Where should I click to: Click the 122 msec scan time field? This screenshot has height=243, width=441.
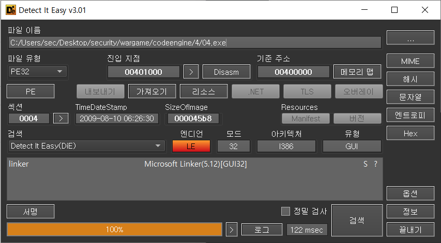pos(307,230)
